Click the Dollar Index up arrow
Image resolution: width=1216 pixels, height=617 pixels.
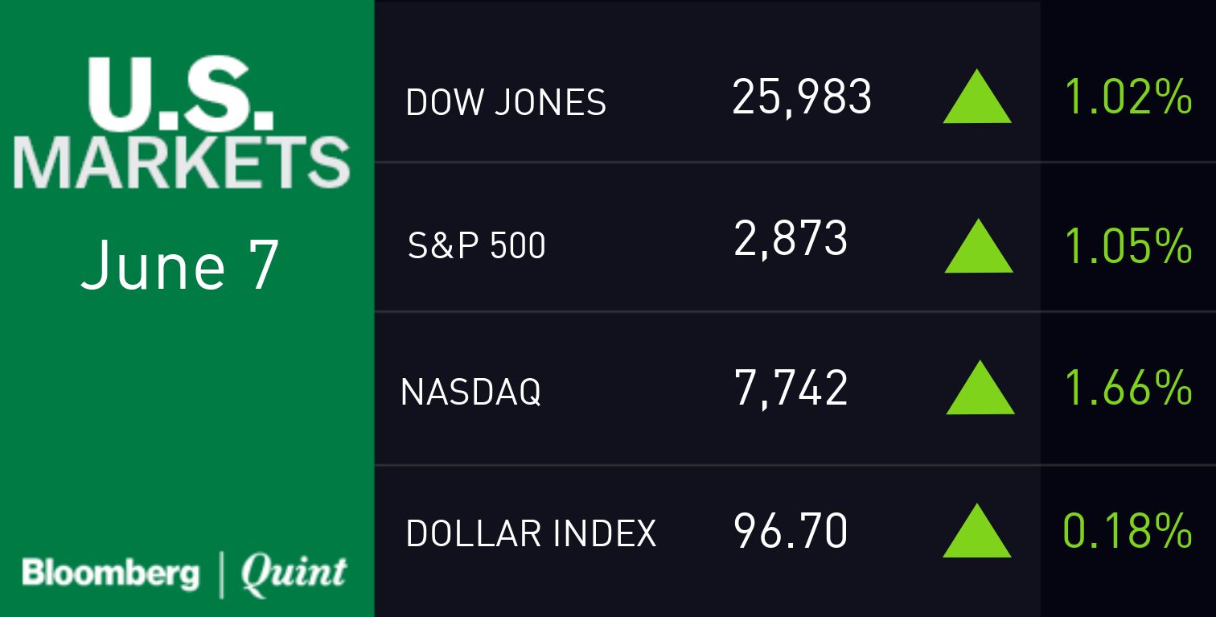(x=977, y=533)
